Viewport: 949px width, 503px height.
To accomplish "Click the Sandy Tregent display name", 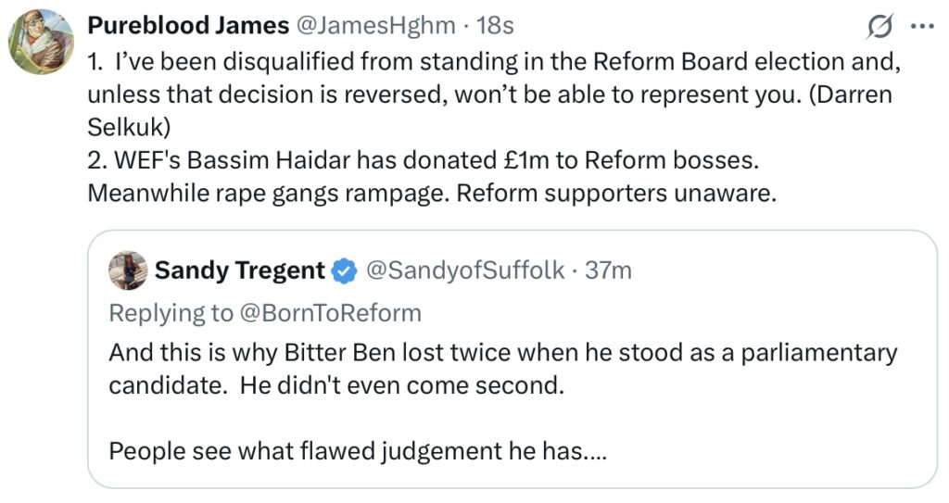I will pyautogui.click(x=240, y=270).
